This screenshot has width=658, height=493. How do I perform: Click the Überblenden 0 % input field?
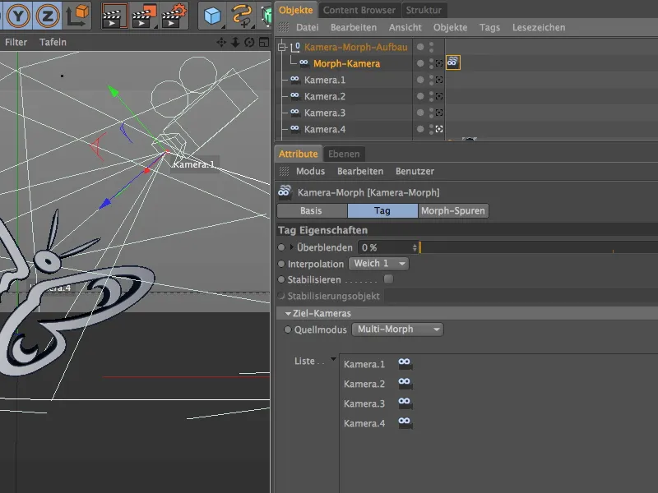[x=385, y=247]
